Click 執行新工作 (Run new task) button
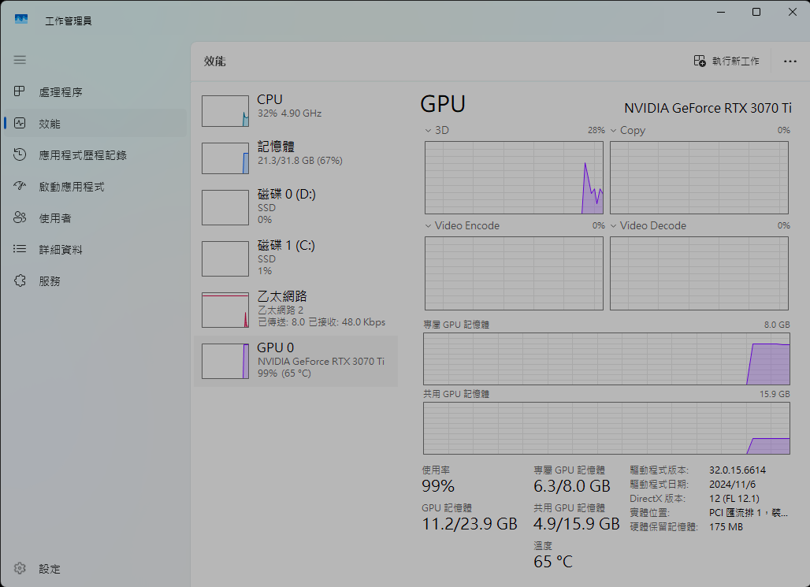810x587 pixels. click(x=726, y=61)
